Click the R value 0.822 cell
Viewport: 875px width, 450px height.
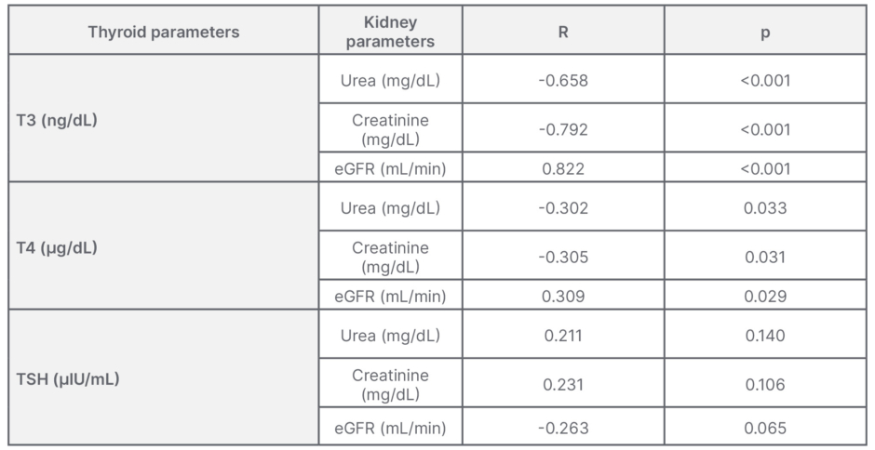click(563, 168)
